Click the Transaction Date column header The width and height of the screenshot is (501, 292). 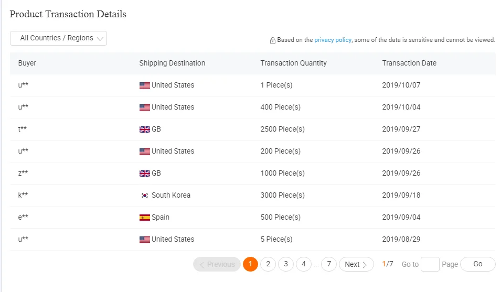(409, 63)
